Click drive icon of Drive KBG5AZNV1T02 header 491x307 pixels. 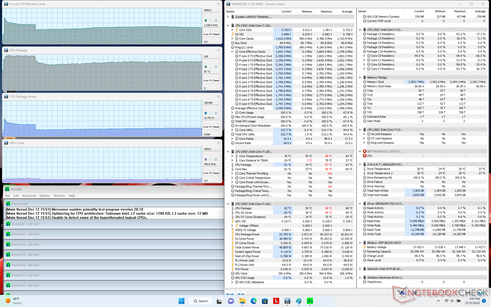point(364,204)
